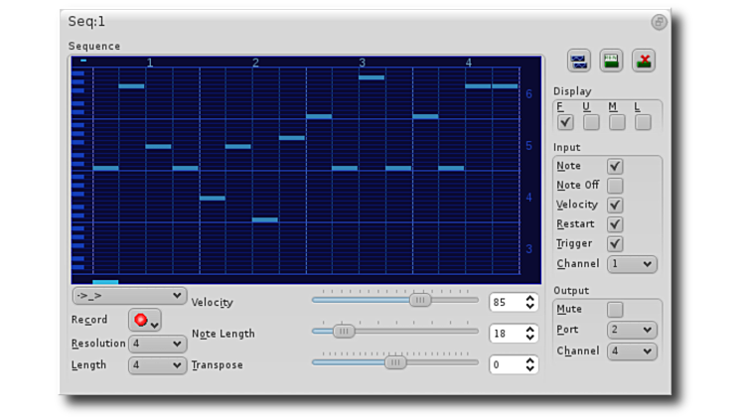Uncheck the Trigger input checkbox
747x420 pixels.
tap(615, 243)
